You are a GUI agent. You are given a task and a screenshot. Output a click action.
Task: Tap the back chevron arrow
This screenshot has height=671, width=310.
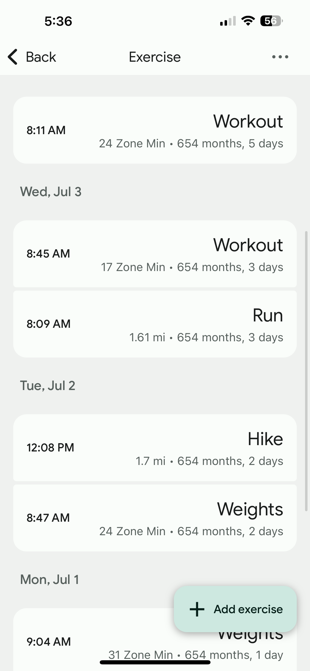point(13,57)
